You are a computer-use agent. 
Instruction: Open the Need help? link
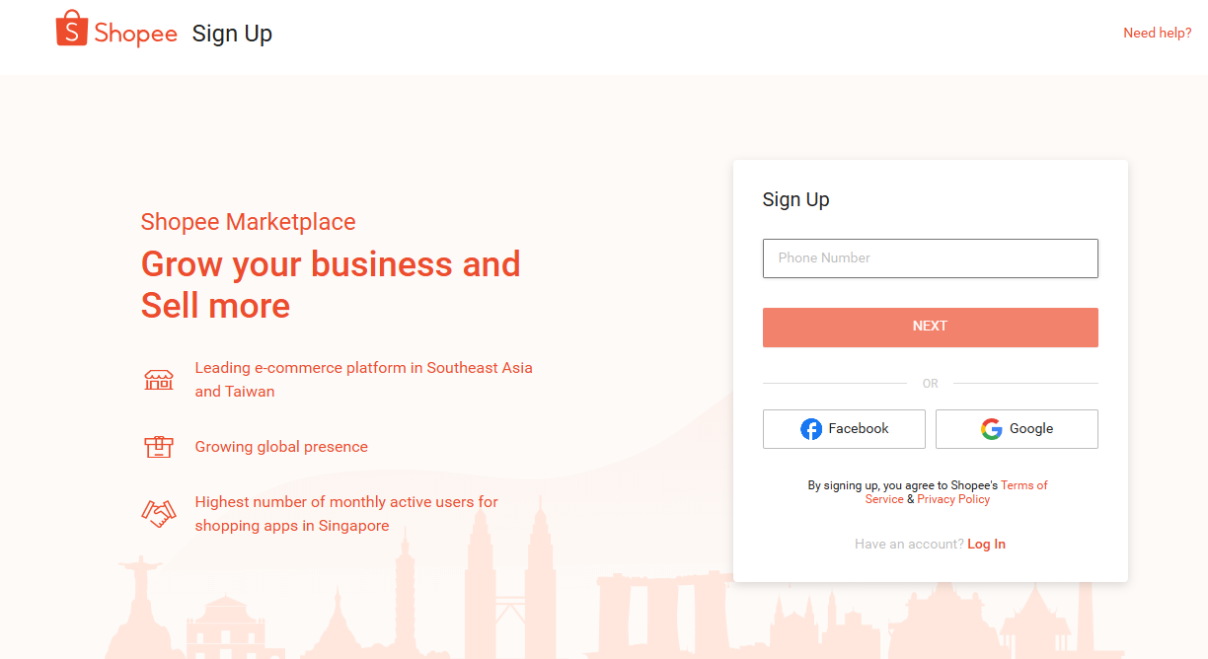pos(1158,33)
